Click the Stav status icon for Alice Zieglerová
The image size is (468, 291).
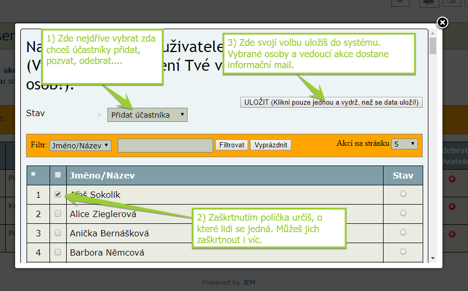point(403,213)
